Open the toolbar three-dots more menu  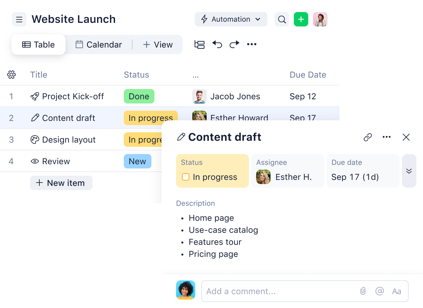tap(252, 45)
